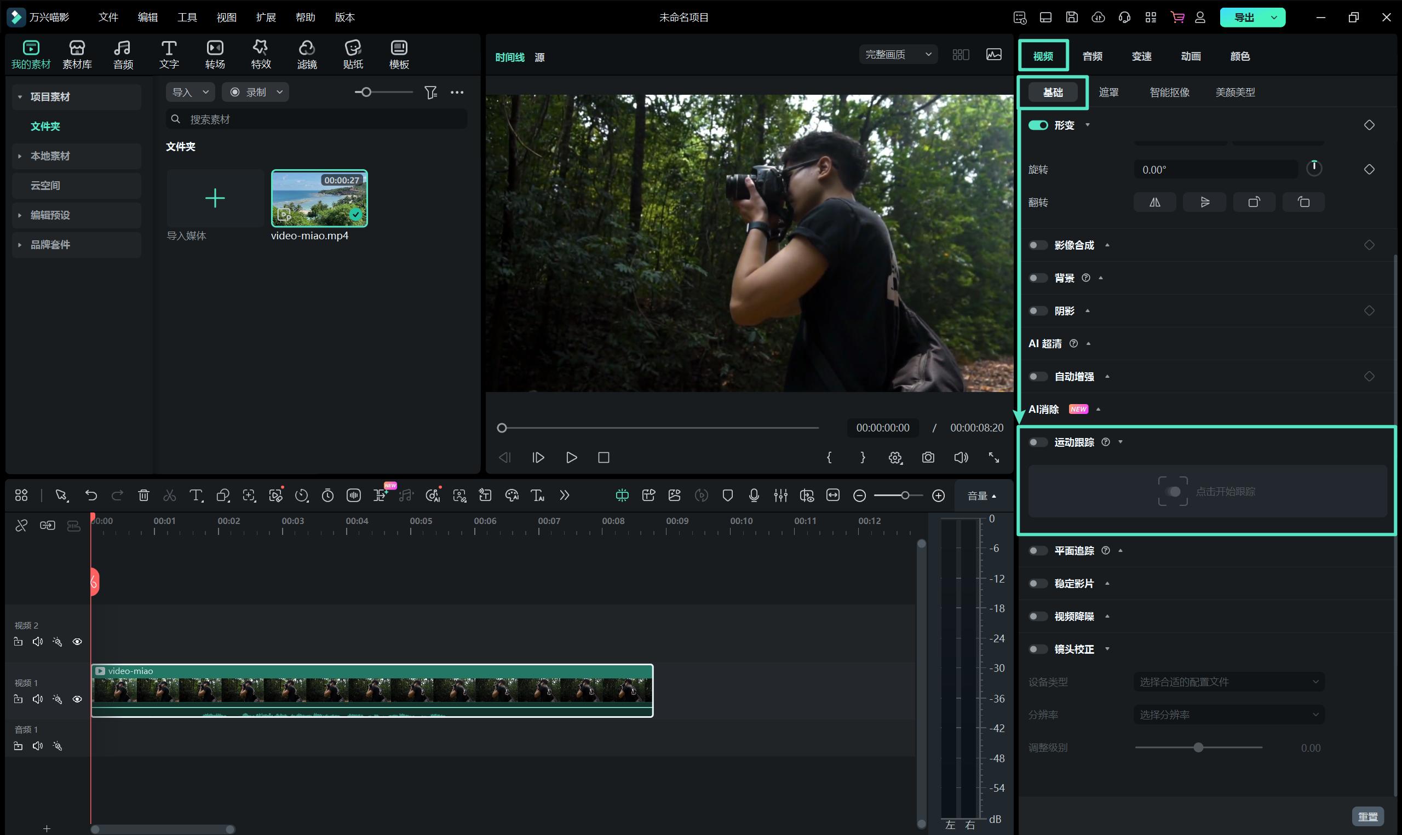Click the split scissors icon in timeline toolbar

coord(169,495)
